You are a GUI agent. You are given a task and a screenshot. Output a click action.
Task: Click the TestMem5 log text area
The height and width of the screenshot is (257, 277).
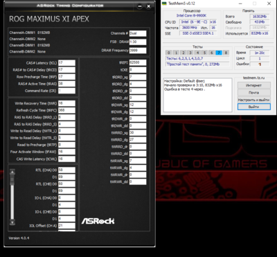point(197,95)
